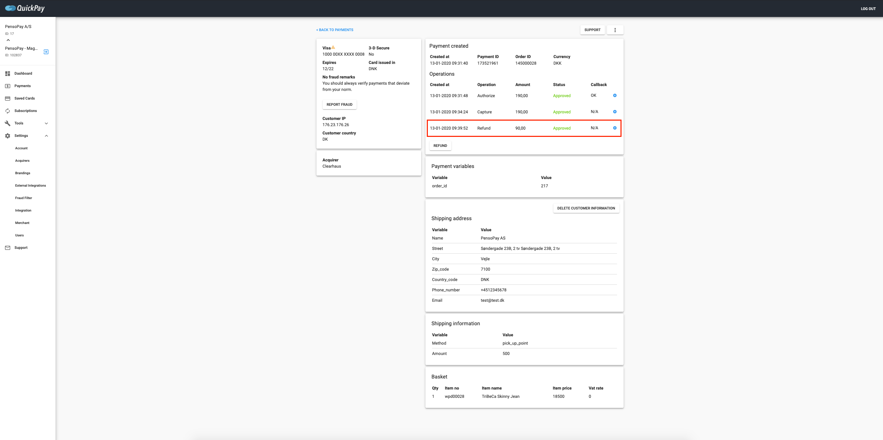This screenshot has width=883, height=440.
Task: Click the City value Vejle
Action: pyautogui.click(x=485, y=259)
